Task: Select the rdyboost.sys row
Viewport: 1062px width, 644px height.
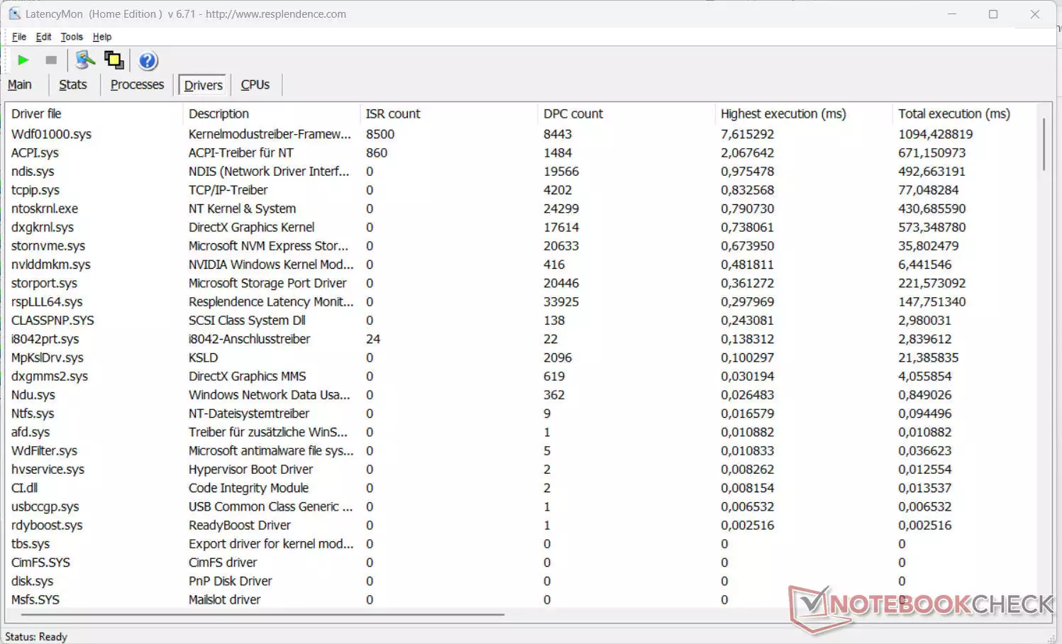Action: pos(521,525)
